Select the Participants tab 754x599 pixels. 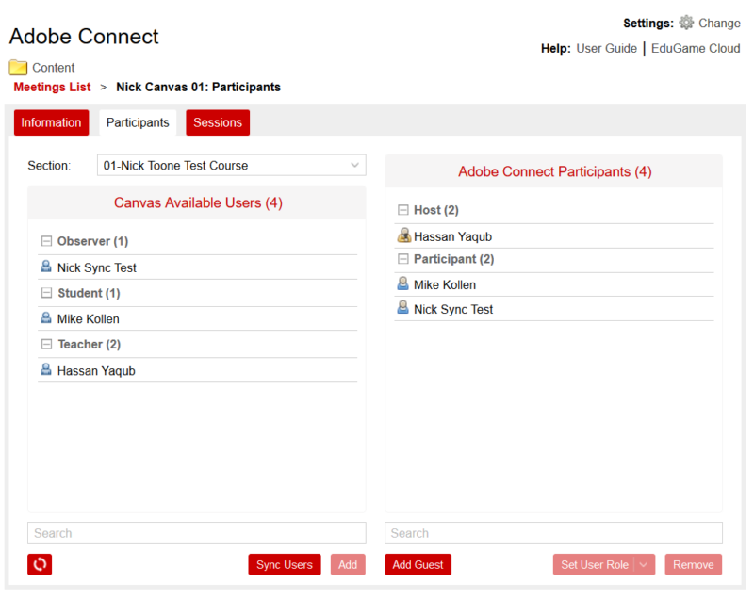(138, 122)
